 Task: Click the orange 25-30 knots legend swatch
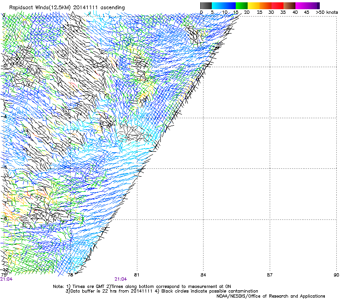[x=266, y=6]
